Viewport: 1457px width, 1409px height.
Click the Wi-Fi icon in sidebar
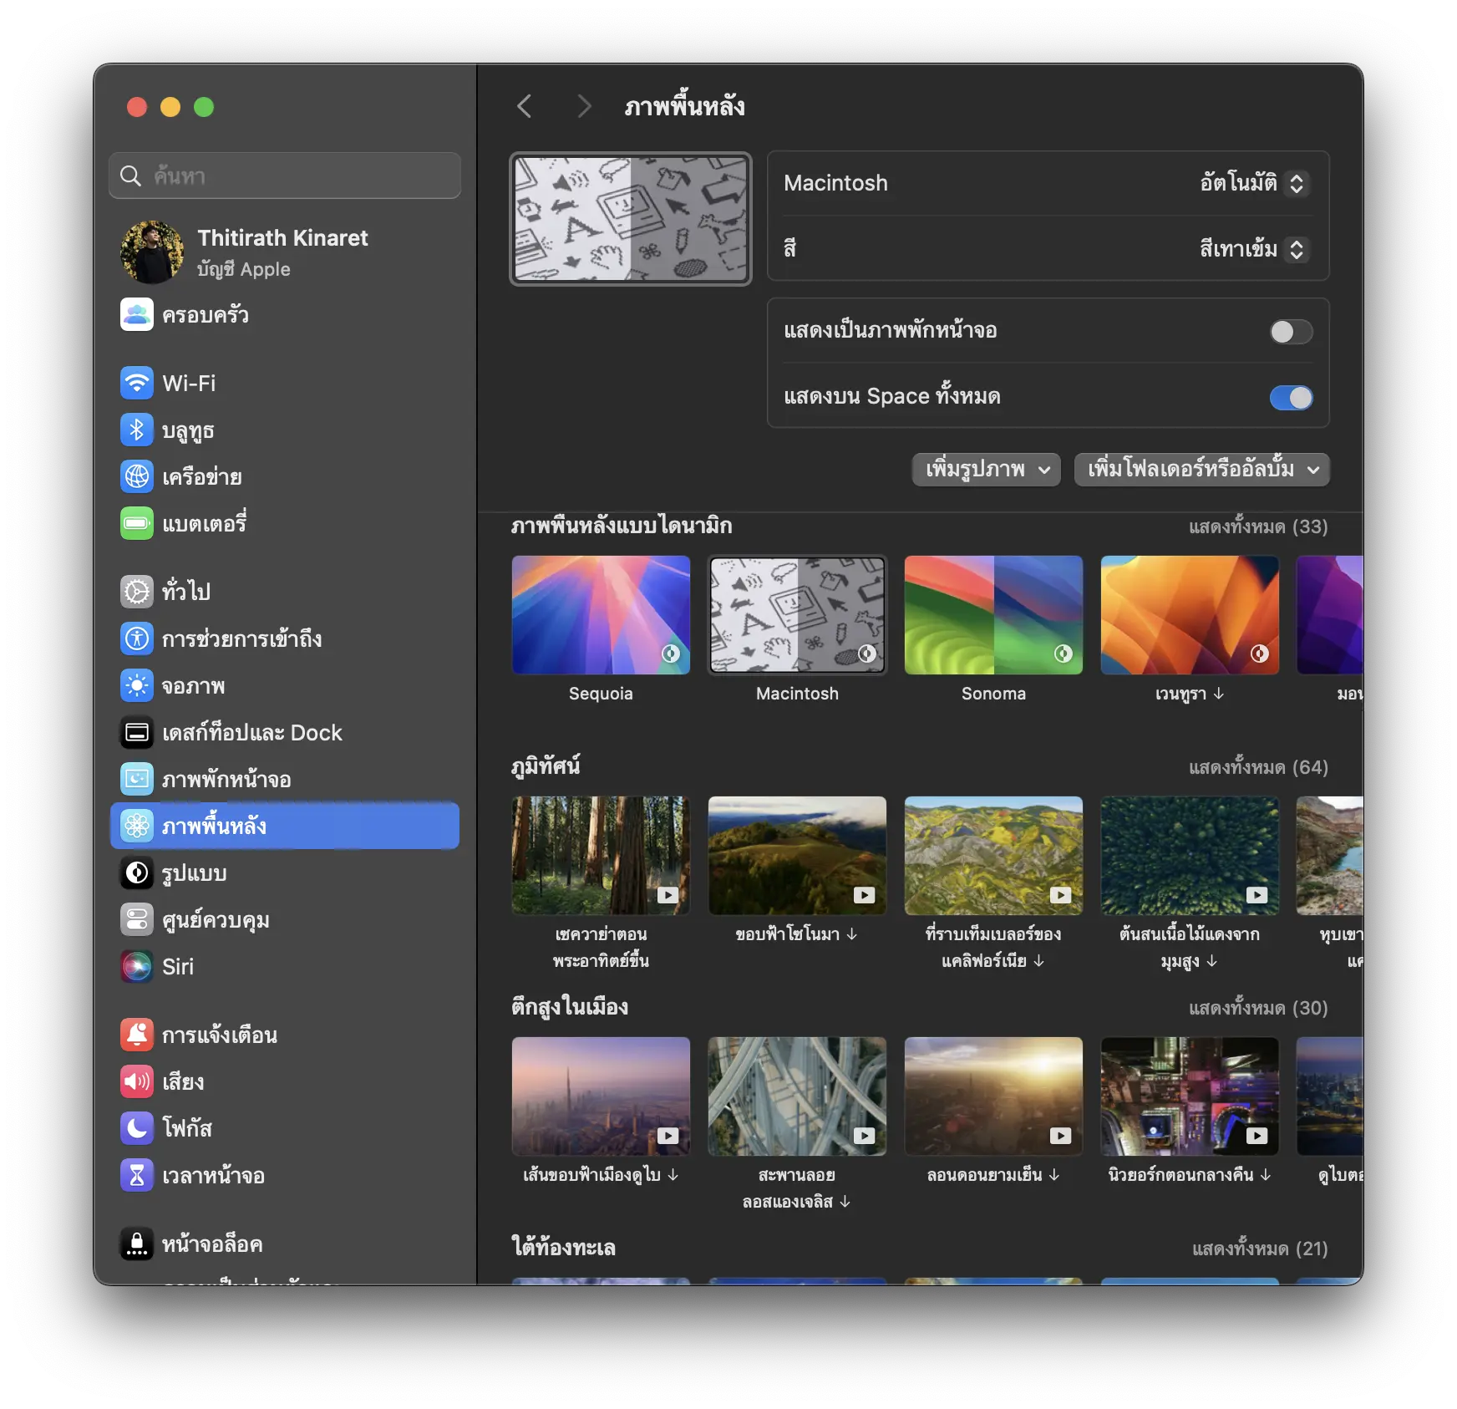pyautogui.click(x=137, y=384)
